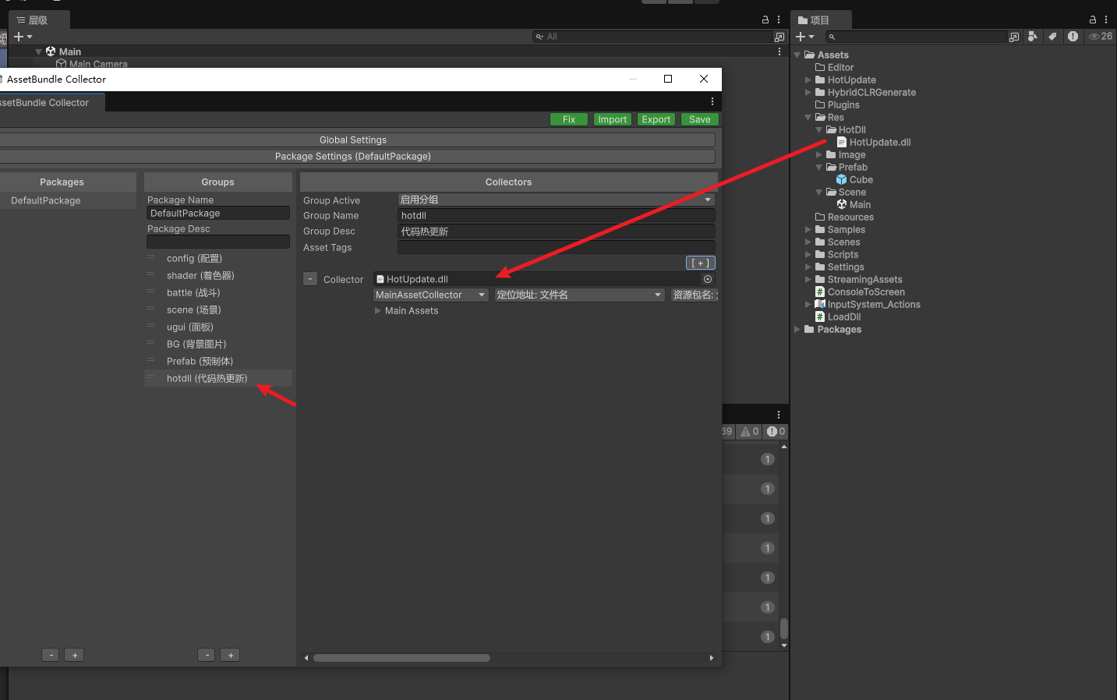Click the Import button
The image size is (1117, 700).
point(612,118)
